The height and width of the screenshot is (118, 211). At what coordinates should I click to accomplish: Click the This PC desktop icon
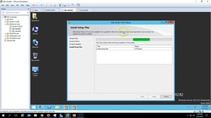click(35, 30)
